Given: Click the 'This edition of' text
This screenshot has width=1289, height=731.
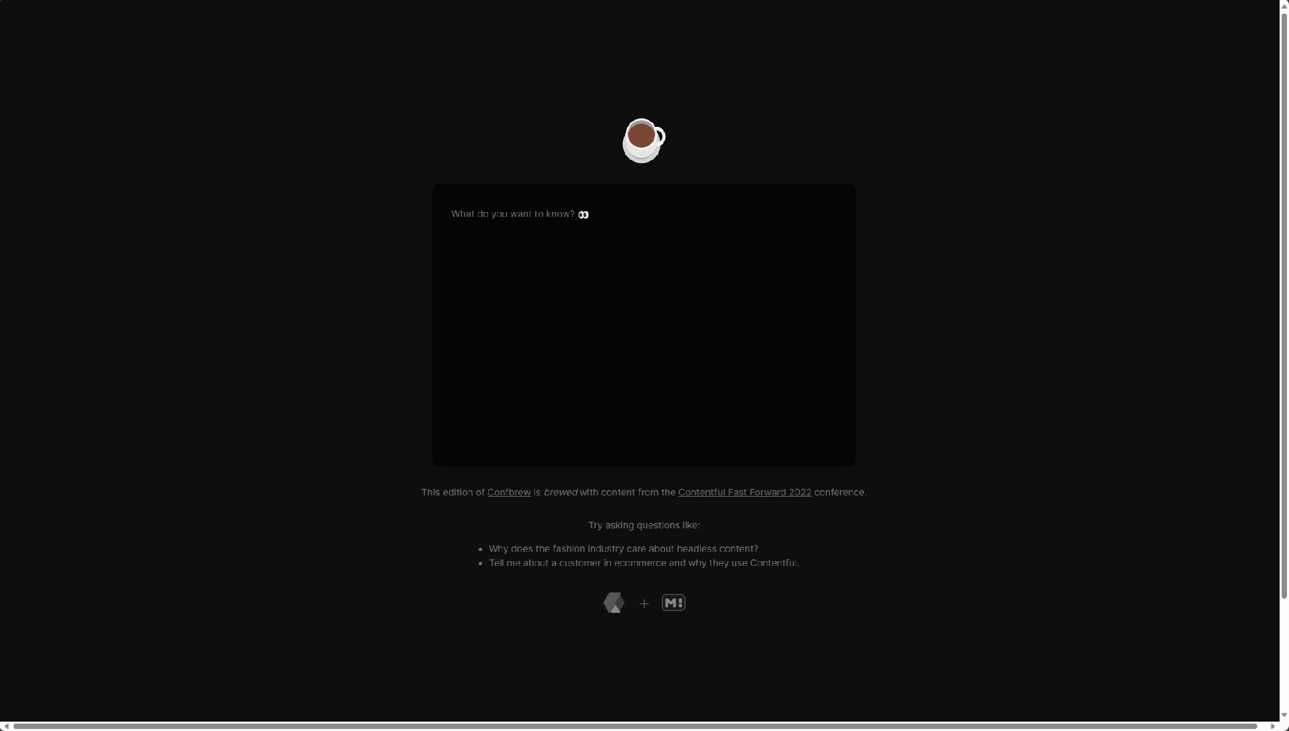Looking at the screenshot, I should tap(452, 492).
